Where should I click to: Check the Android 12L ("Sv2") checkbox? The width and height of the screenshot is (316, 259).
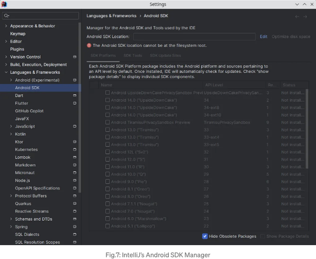coord(107,152)
